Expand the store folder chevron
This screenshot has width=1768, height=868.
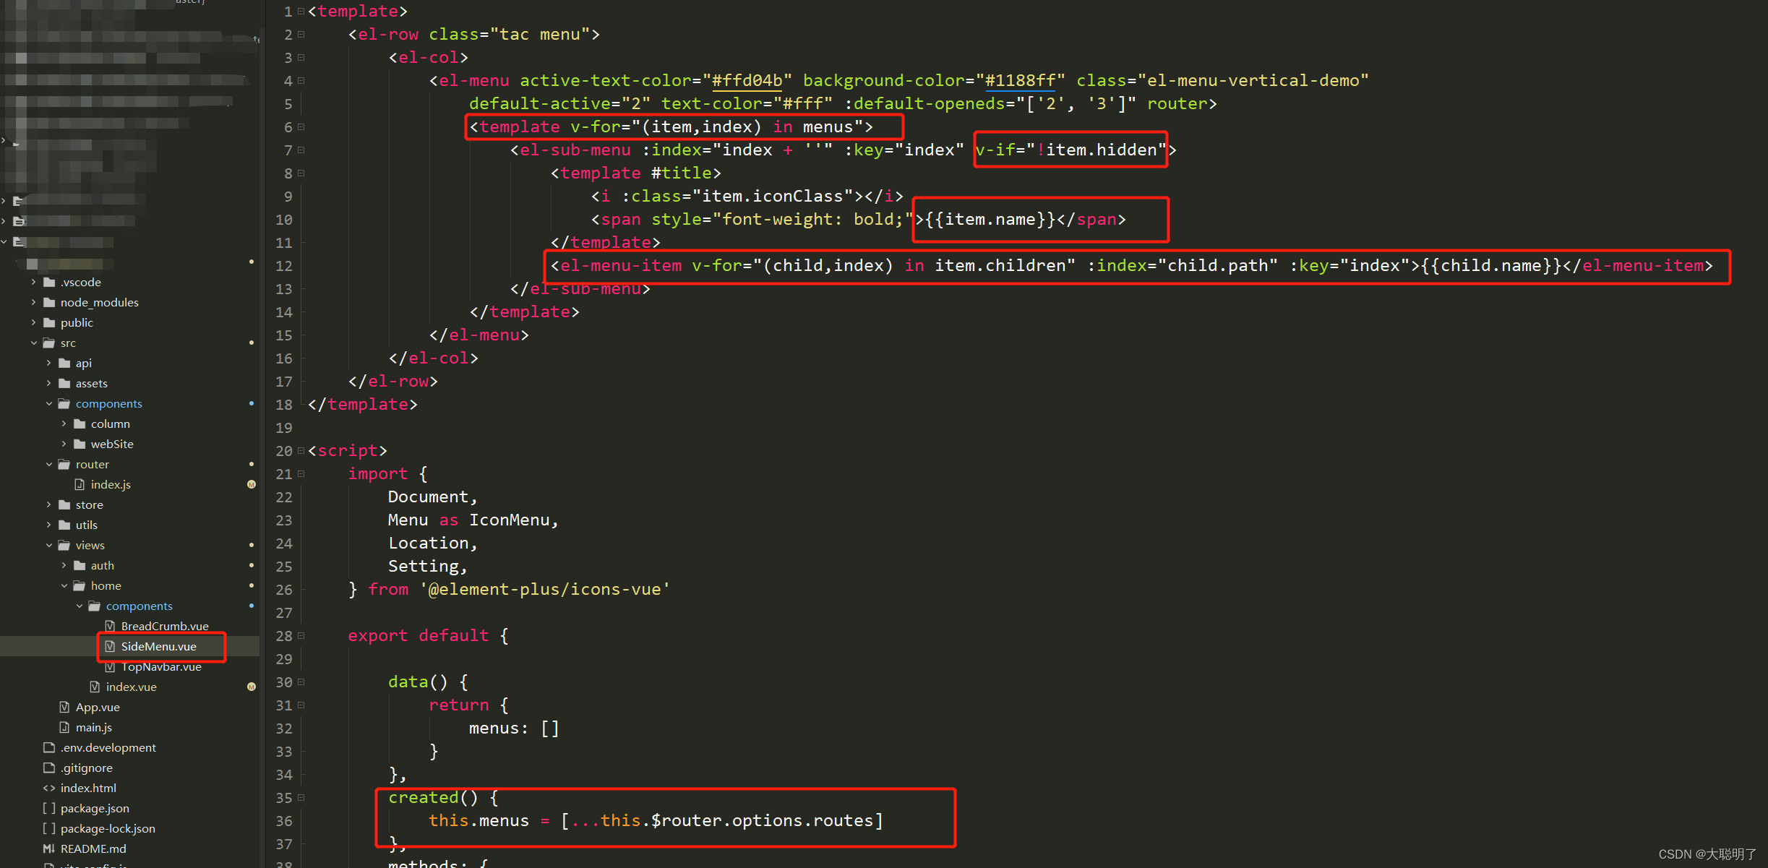(x=48, y=504)
